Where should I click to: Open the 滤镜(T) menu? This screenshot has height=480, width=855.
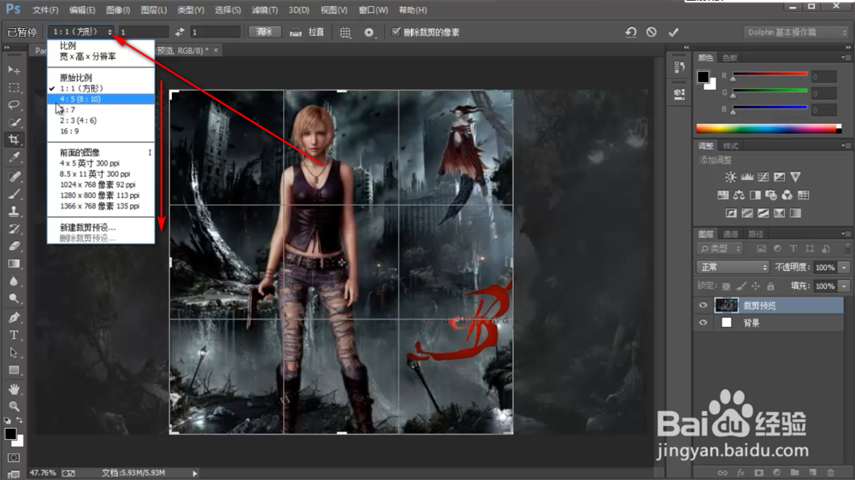tap(264, 9)
